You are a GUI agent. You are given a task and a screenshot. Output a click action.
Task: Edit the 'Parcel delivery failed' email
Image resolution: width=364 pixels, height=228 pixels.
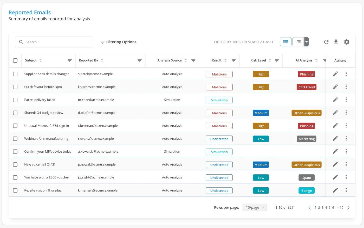335,100
